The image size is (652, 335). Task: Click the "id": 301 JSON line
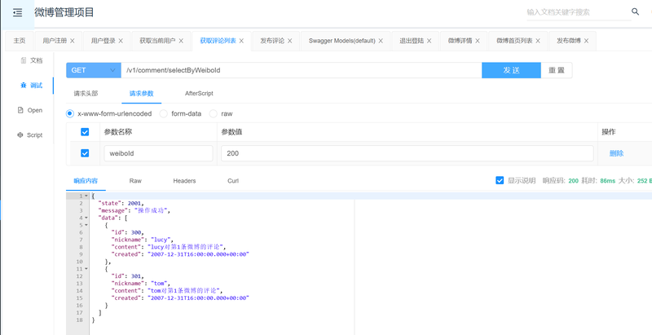[127, 276]
